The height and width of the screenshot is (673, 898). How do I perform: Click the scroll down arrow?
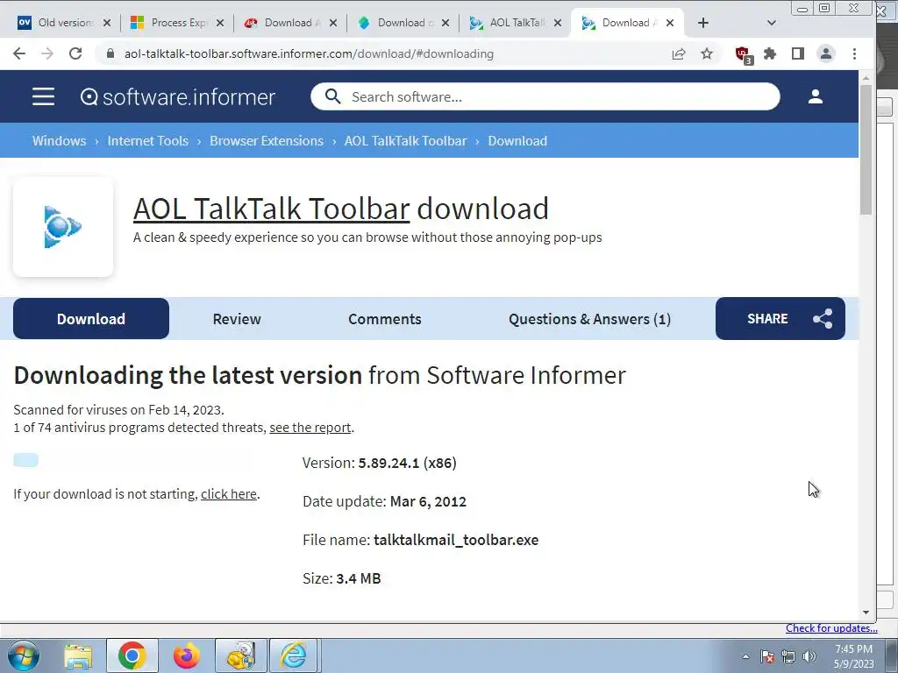[x=866, y=613]
